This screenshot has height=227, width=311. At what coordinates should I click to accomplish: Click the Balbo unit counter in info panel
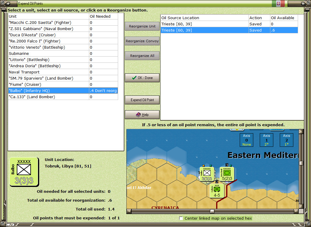24,172
